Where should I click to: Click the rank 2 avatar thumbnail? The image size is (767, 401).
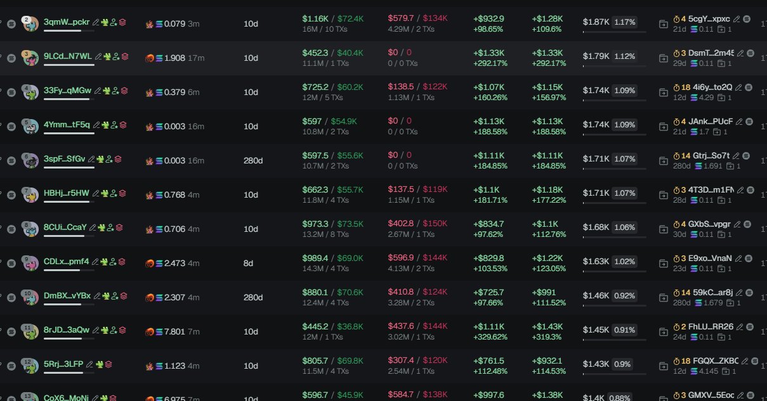pyautogui.click(x=30, y=24)
